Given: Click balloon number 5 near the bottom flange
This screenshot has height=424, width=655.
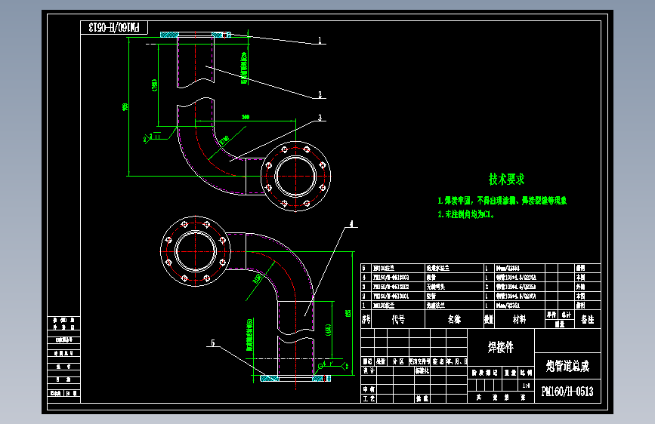Looking at the screenshot, I should click(212, 343).
